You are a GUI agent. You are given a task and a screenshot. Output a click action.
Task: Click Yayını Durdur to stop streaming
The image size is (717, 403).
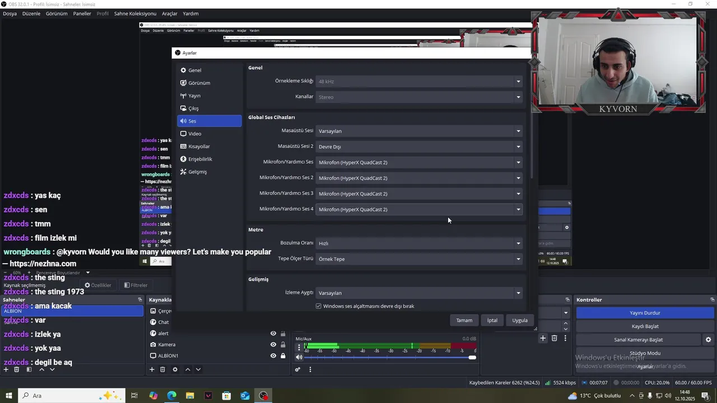click(x=645, y=313)
